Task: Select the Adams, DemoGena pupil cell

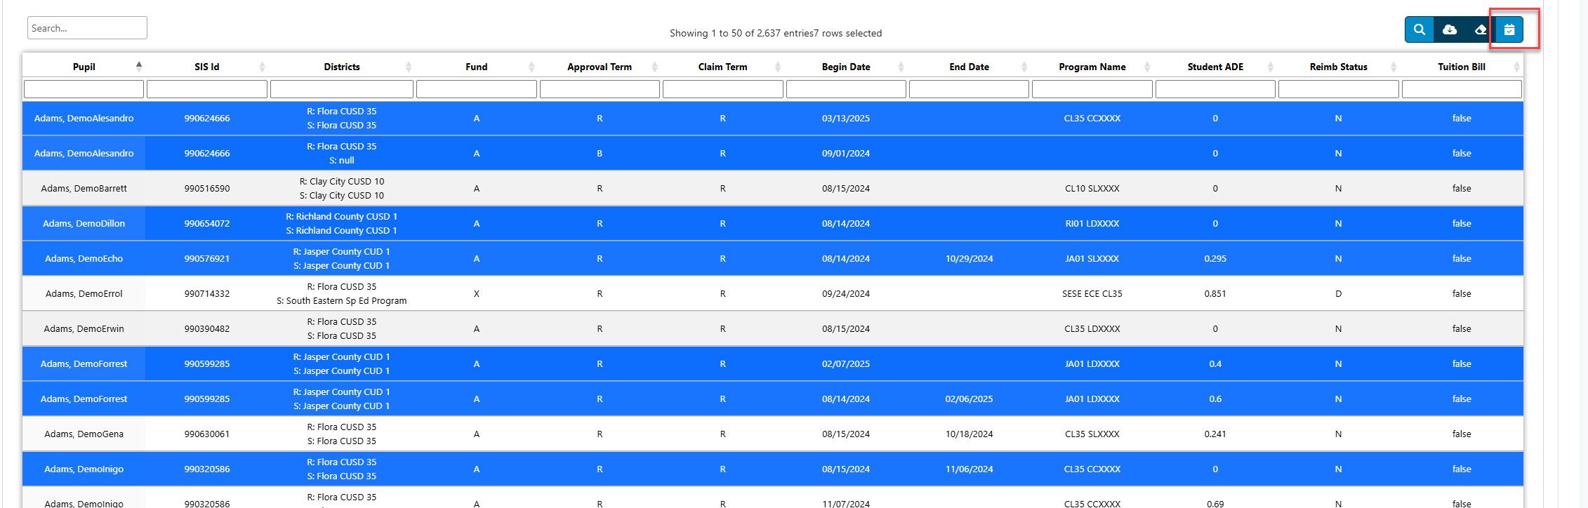Action: coord(84,434)
